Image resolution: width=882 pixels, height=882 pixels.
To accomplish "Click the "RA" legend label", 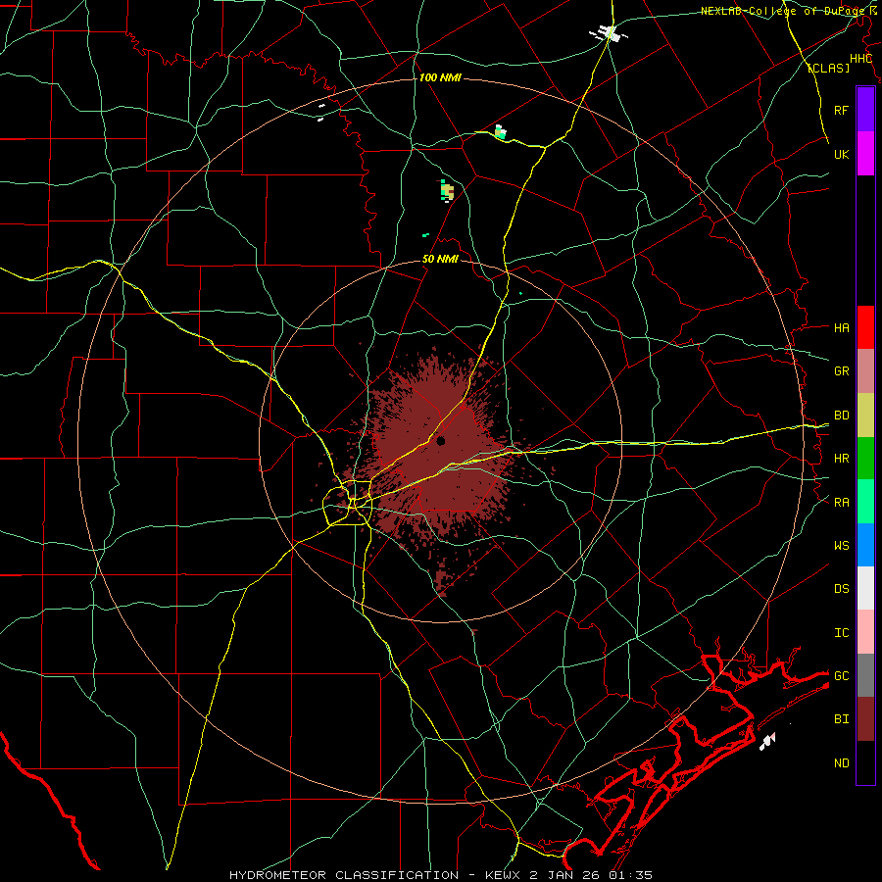I will [x=841, y=503].
